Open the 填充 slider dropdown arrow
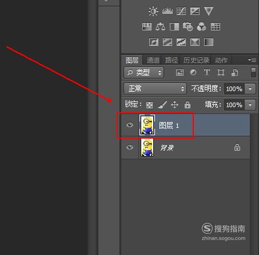This screenshot has height=255, width=259. [250, 105]
